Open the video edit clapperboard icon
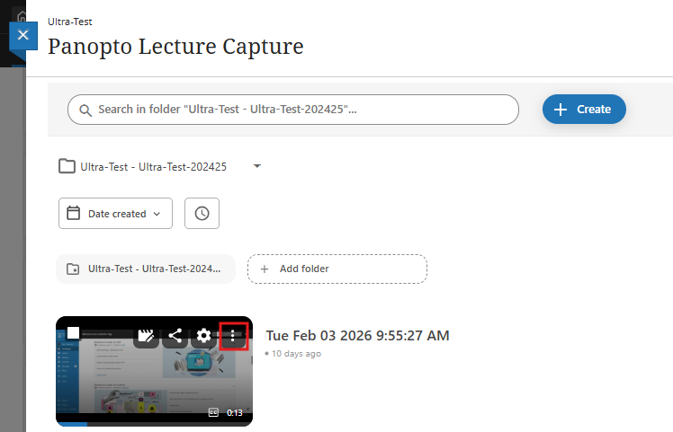 pos(147,336)
